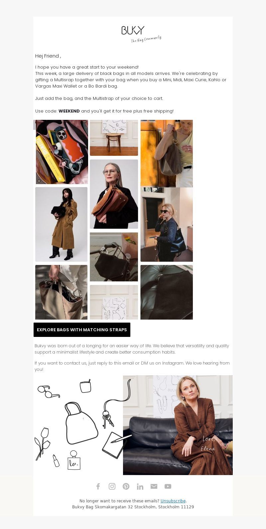Open photo of woman in tan trench coat
The width and height of the screenshot is (266, 529).
tap(62, 224)
